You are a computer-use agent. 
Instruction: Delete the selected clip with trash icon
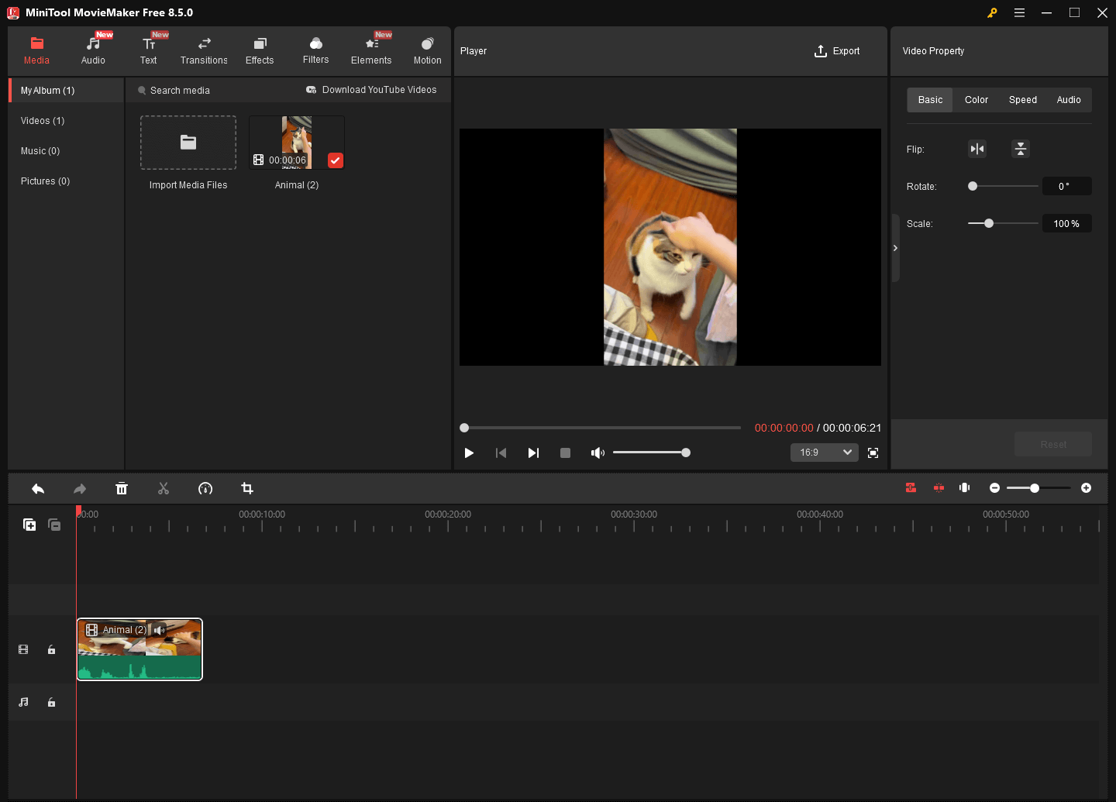122,488
